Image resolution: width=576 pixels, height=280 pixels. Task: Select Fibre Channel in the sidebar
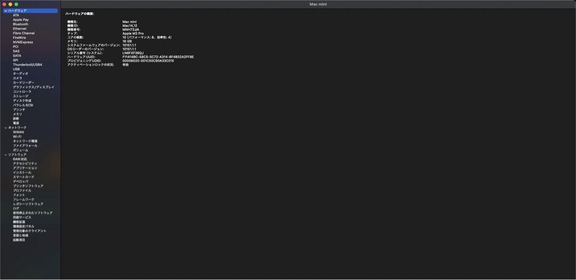(x=24, y=33)
